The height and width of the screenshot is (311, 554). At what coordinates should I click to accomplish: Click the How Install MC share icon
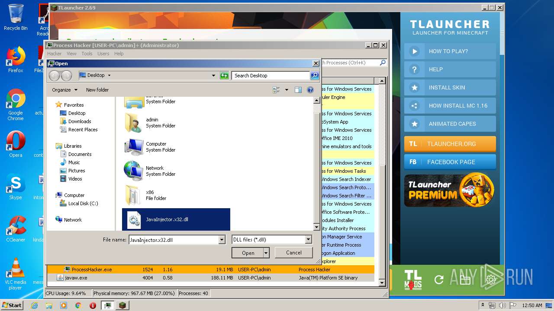[x=415, y=106]
